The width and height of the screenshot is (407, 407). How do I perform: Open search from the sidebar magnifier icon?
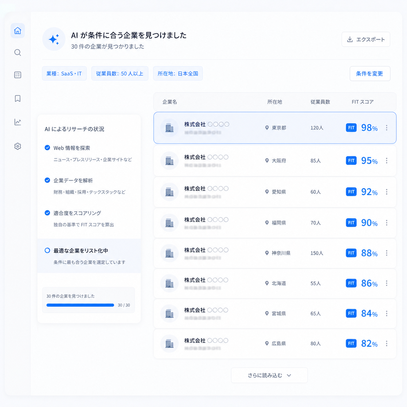[x=18, y=53]
